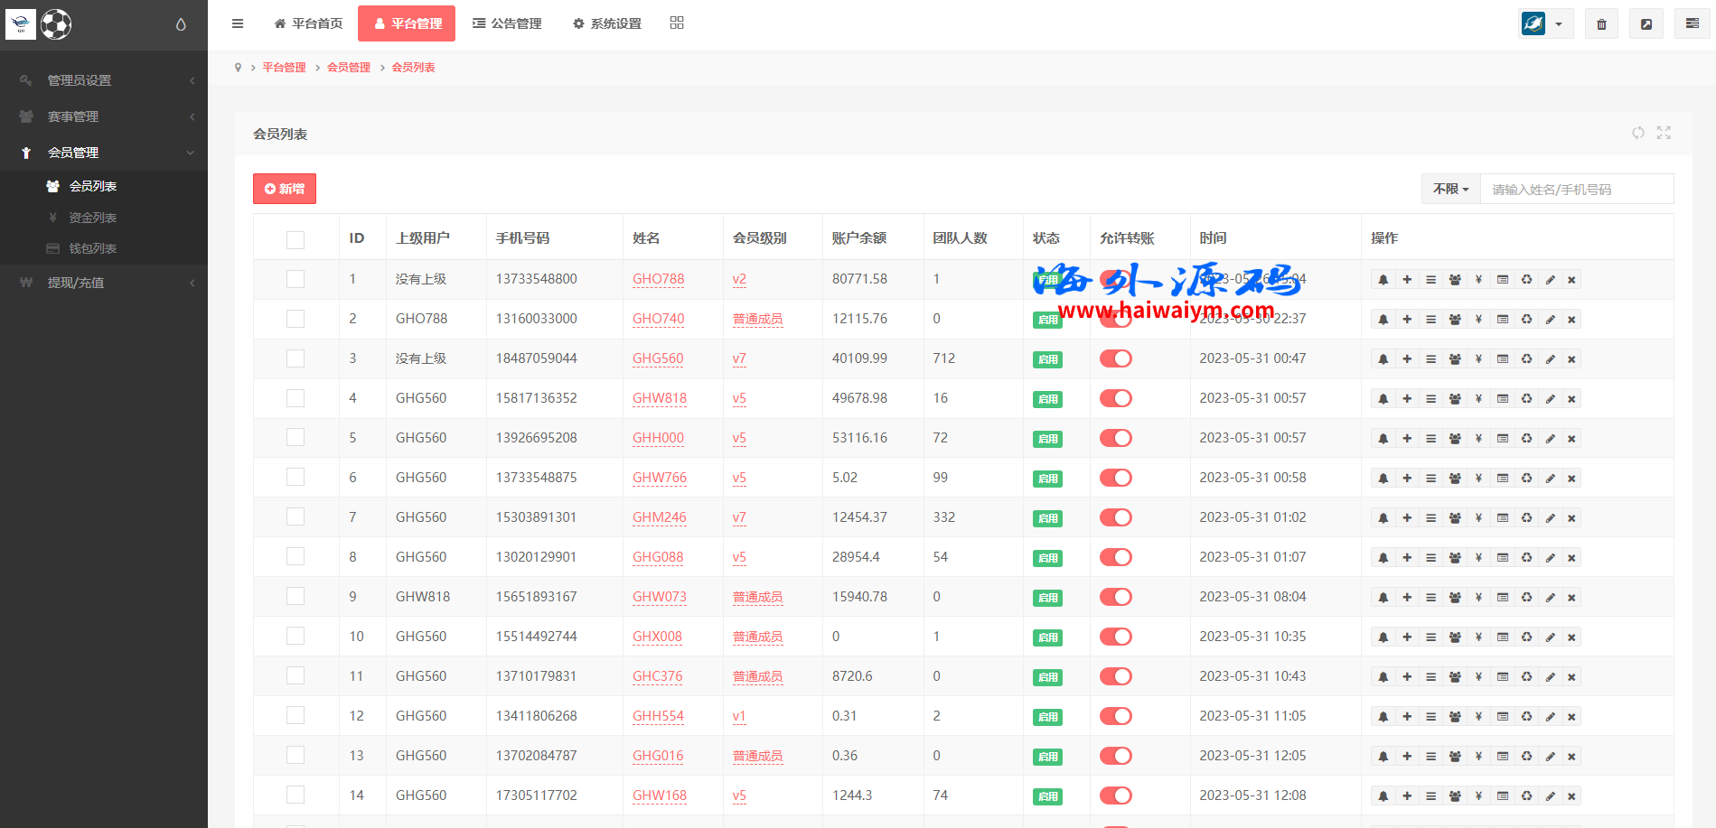Click the red 新增 button
The height and width of the screenshot is (828, 1716).
(285, 189)
